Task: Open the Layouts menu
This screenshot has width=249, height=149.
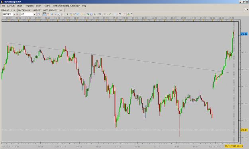Action: pos(11,6)
